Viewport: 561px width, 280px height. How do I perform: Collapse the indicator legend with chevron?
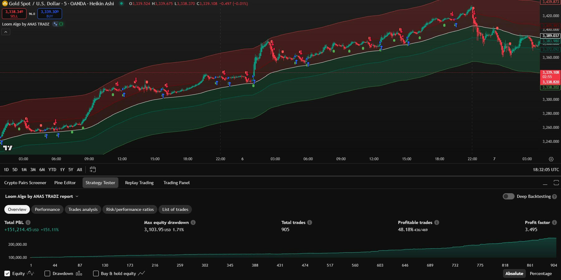6,32
